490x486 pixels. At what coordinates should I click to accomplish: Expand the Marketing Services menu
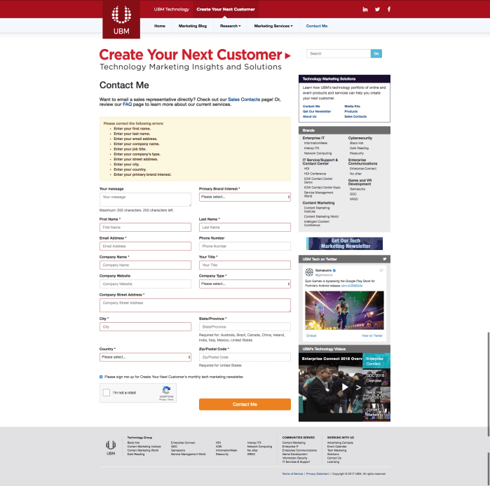(272, 26)
